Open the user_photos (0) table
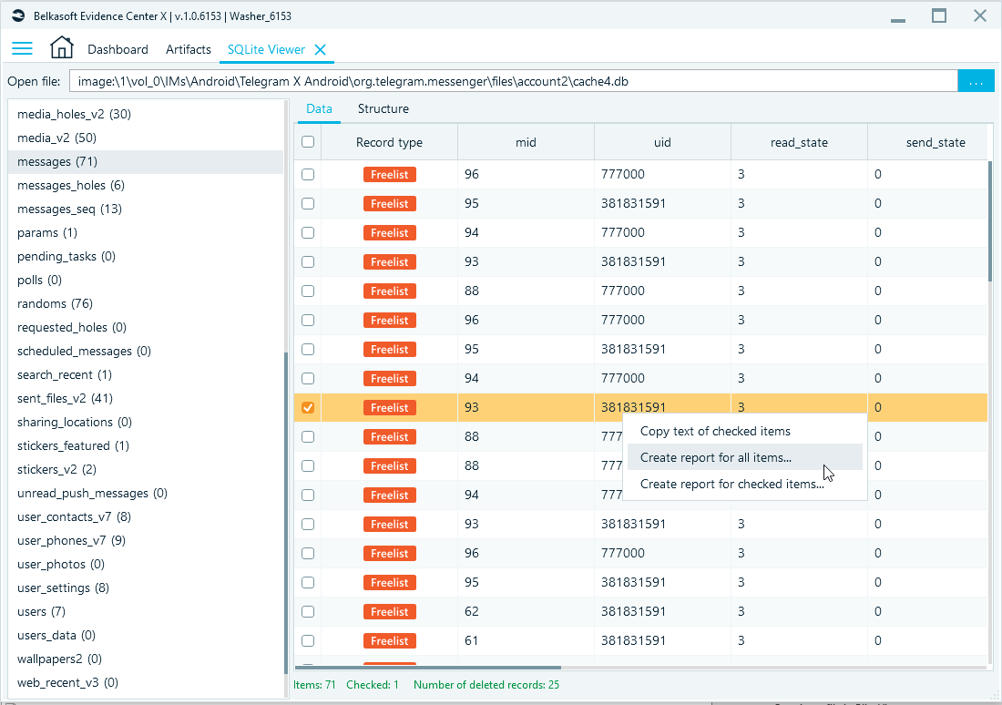This screenshot has width=1002, height=705. [x=145, y=565]
